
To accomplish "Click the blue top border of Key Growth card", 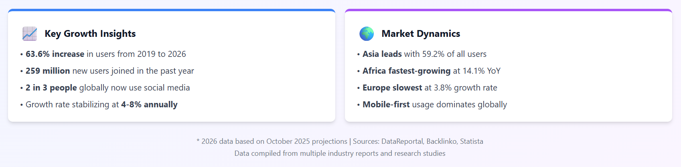I will (172, 10).
